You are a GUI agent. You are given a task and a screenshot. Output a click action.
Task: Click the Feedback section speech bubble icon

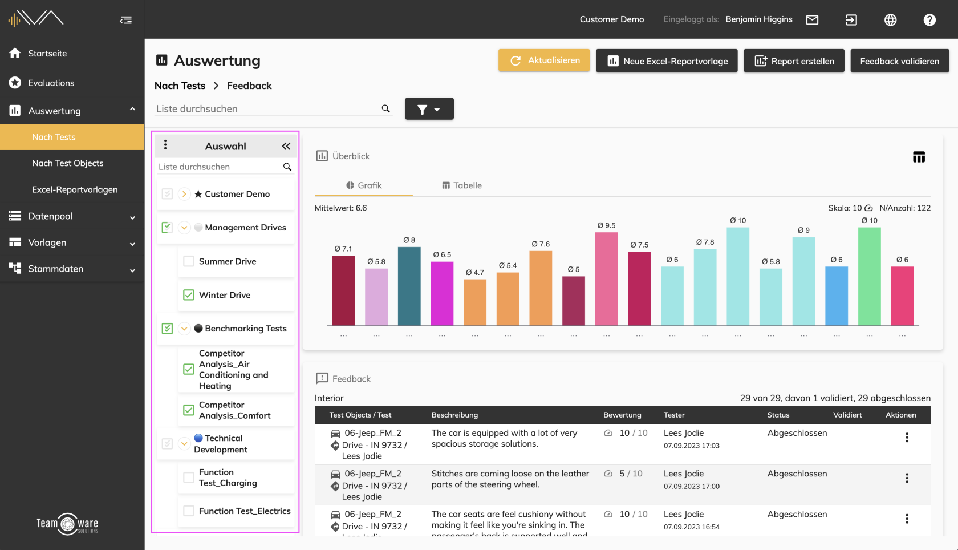322,378
